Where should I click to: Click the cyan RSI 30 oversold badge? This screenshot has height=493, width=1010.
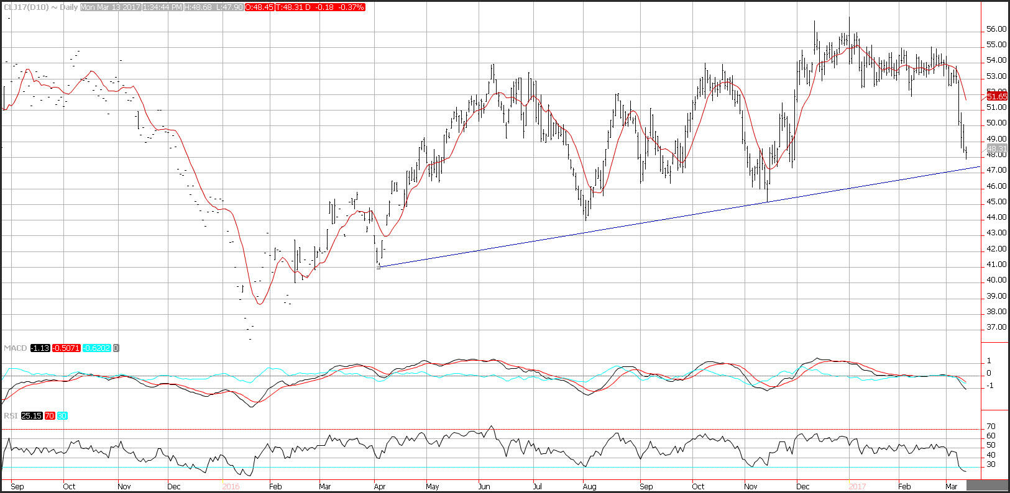[x=62, y=415]
